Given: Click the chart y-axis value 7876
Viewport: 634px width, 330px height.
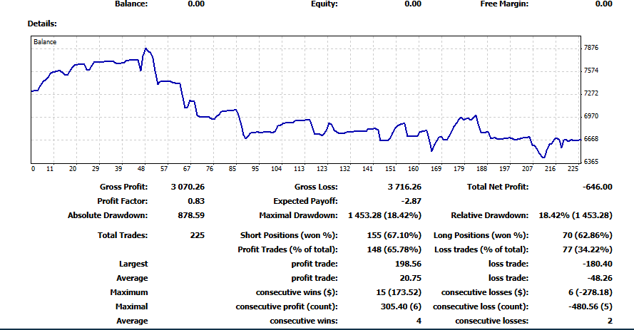Looking at the screenshot, I should tap(590, 48).
